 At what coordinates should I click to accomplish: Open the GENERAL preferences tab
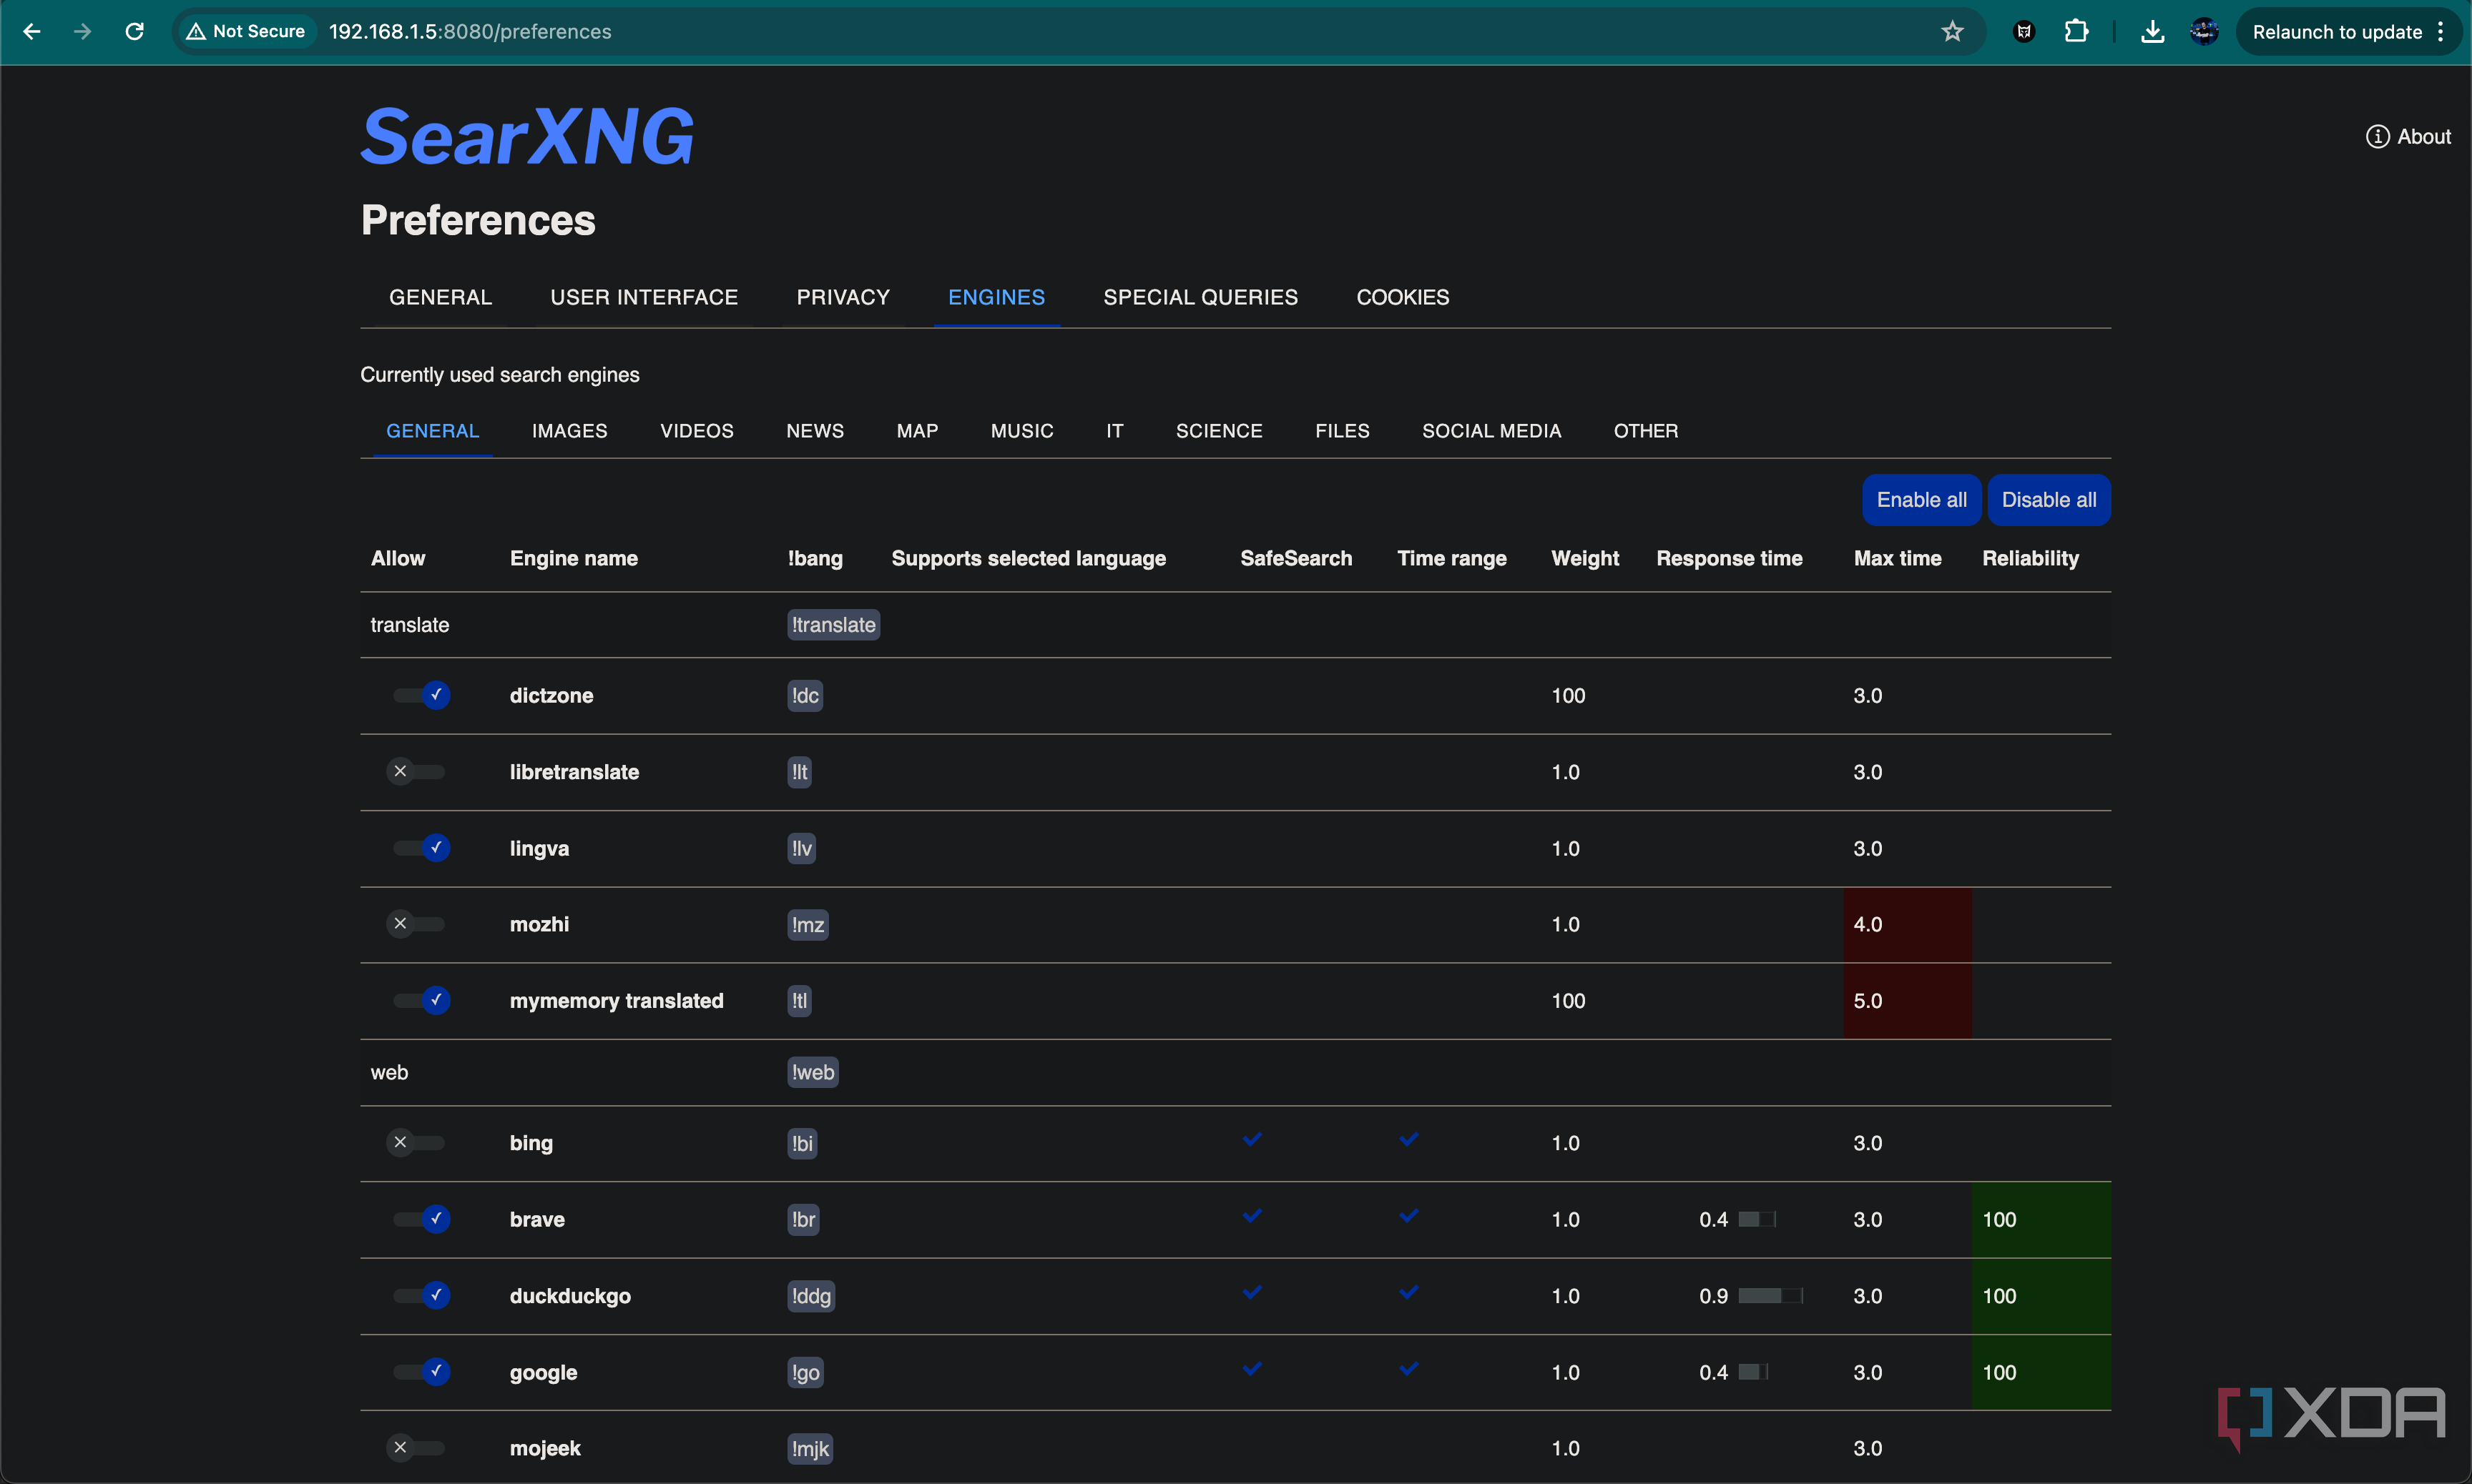coord(440,297)
